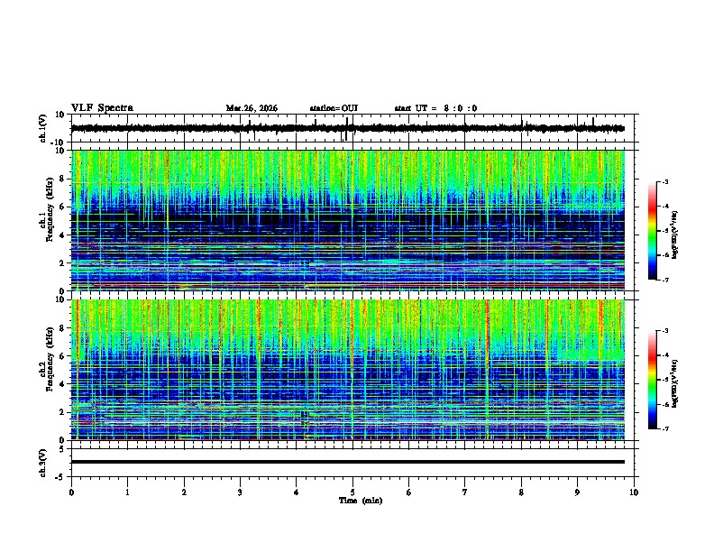
Task: Click the time axis tick label "7"
Action: 465,492
